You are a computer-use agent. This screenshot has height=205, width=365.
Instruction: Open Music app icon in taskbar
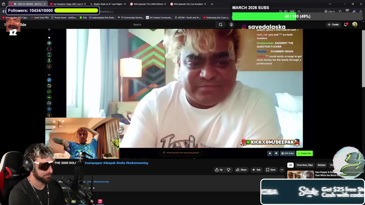click(x=100, y=202)
